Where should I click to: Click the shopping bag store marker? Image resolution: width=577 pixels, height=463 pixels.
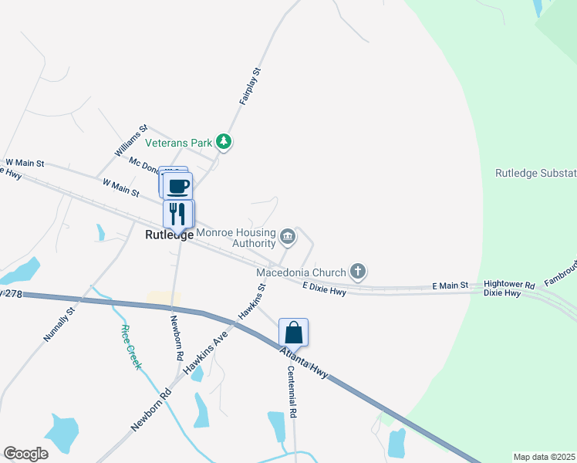tap(293, 334)
